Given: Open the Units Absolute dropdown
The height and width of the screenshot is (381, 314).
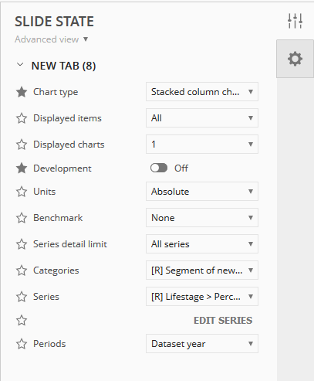Looking at the screenshot, I should coord(202,192).
